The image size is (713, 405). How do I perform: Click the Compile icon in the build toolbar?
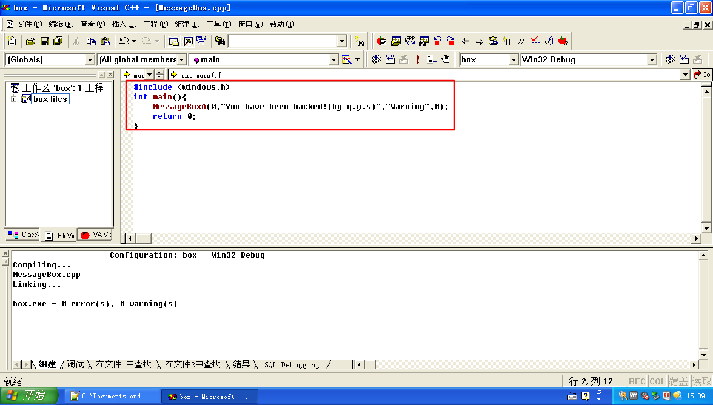coord(376,59)
